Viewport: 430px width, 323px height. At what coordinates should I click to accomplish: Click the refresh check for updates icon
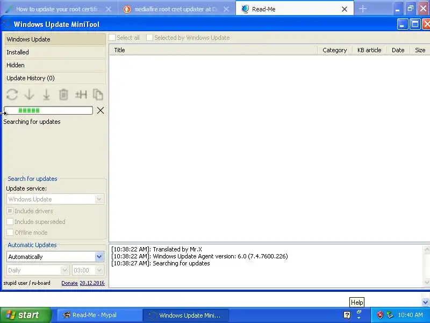coord(12,95)
